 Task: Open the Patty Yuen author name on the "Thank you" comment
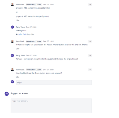pyautogui.click(x=20, y=27)
